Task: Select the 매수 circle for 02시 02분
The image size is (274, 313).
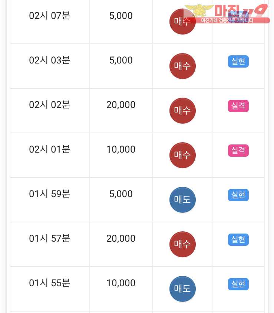Action: pos(182,110)
